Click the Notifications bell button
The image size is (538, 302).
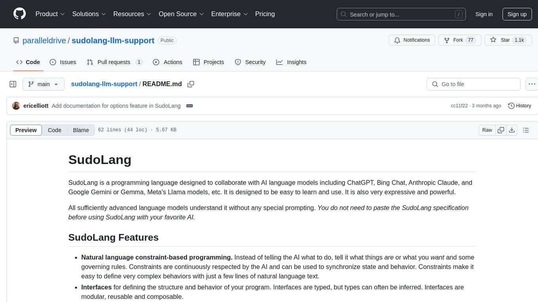click(412, 40)
